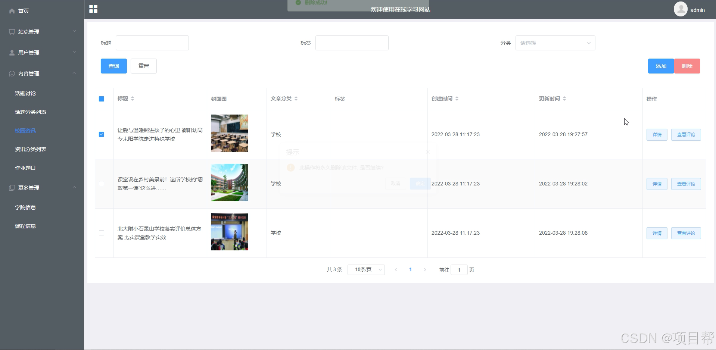Open 作业题目 menu item
Image resolution: width=716 pixels, height=350 pixels.
(x=25, y=168)
